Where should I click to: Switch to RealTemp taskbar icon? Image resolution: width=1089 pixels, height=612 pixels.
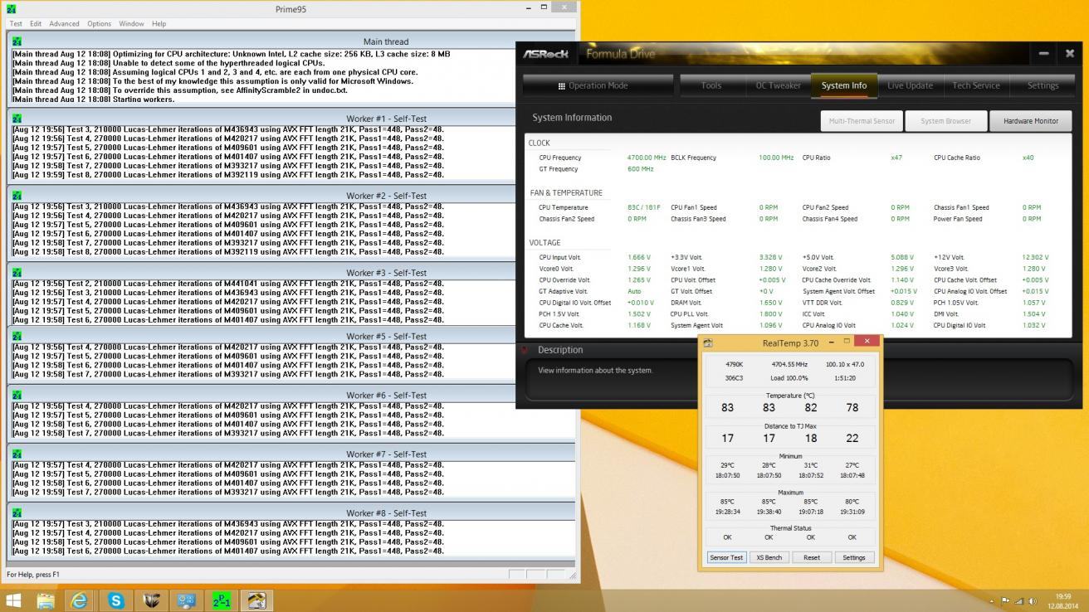coord(256,600)
